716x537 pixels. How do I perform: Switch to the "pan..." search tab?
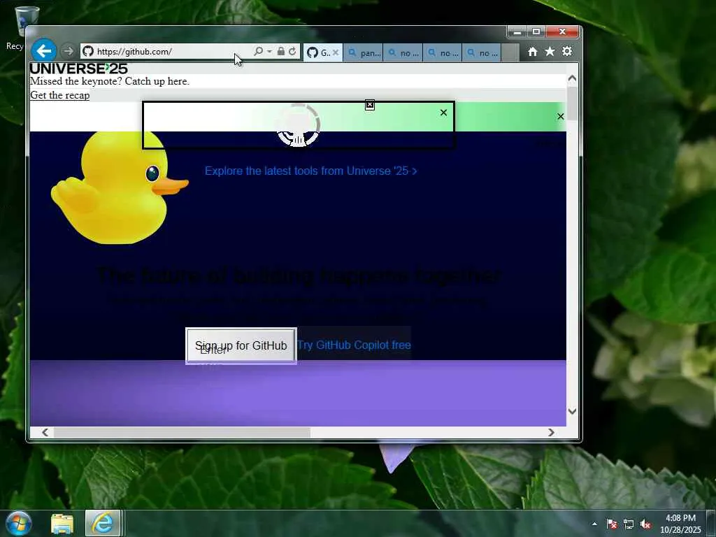[x=364, y=53]
